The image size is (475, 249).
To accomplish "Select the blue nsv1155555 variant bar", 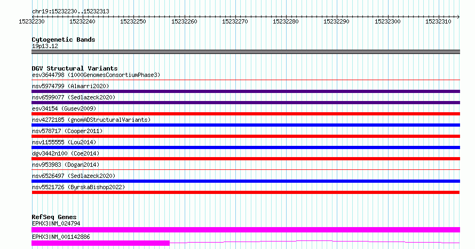I will pos(246,147).
